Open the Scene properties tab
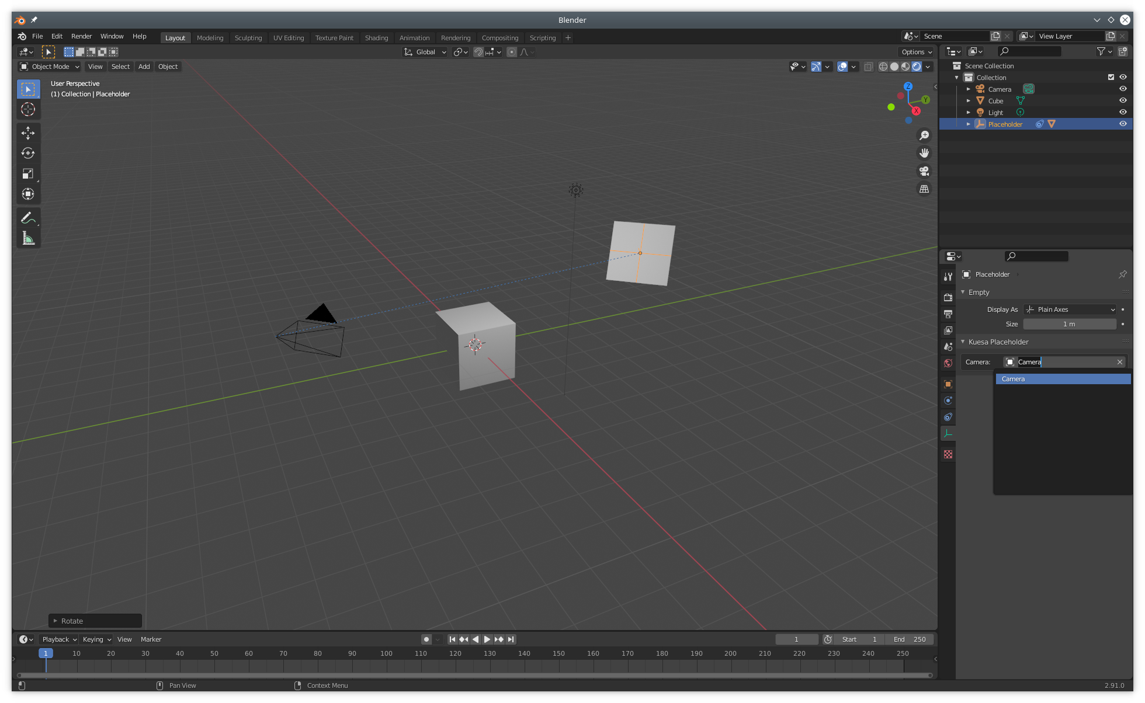Screen dimensions: 1145x703 coord(948,347)
